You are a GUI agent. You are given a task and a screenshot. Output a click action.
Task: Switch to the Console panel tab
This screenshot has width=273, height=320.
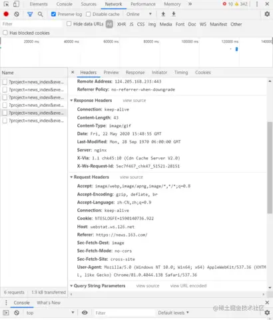click(64, 4)
